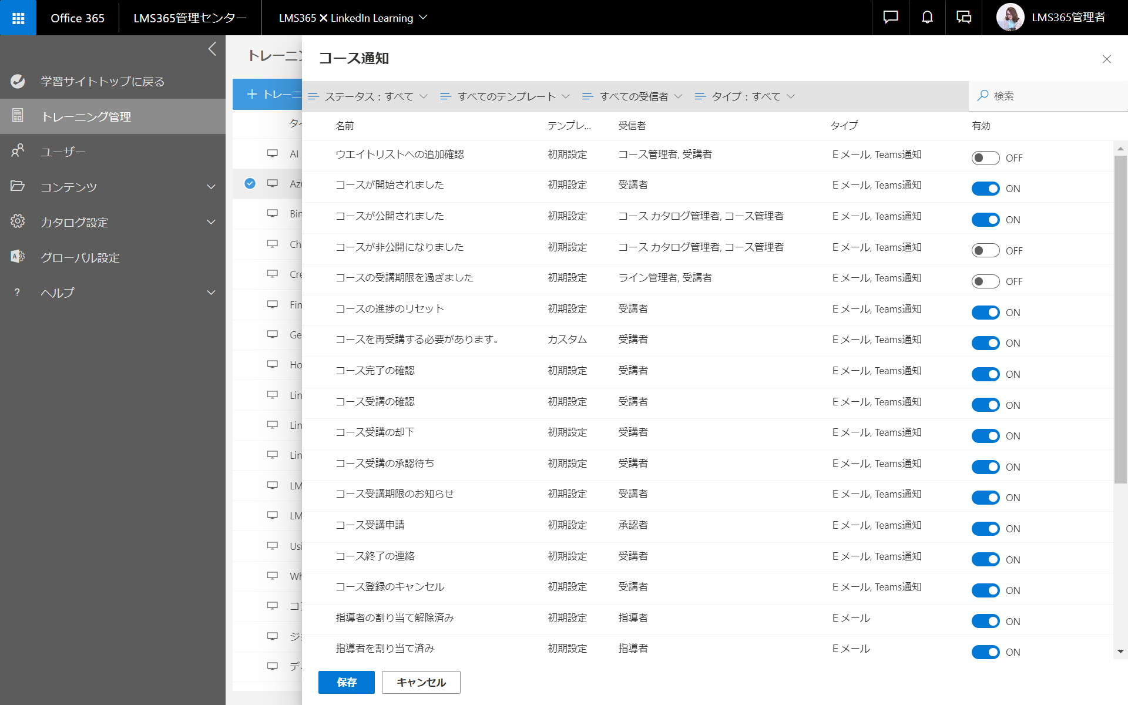Focus the 検索 search field
Screen dimensions: 1128x705
pos(1049,96)
